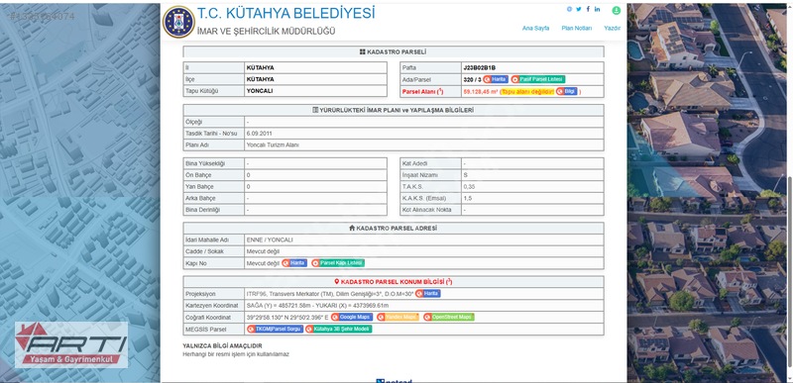Open Harita button in Projeksiyon row
The height and width of the screenshot is (383, 793).
pos(428,294)
